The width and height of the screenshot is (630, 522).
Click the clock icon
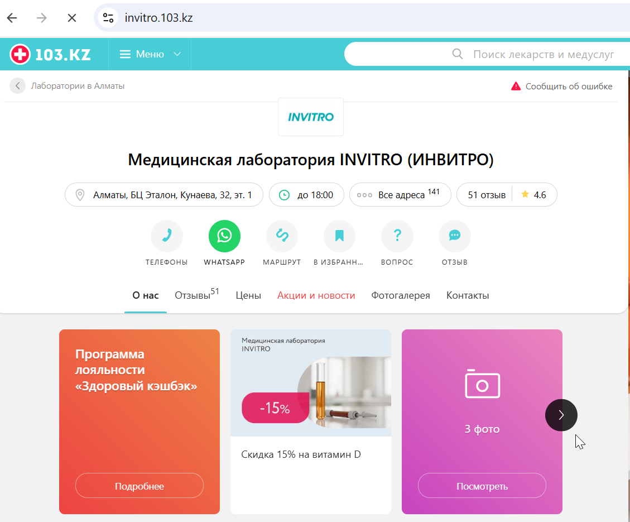pyautogui.click(x=284, y=195)
